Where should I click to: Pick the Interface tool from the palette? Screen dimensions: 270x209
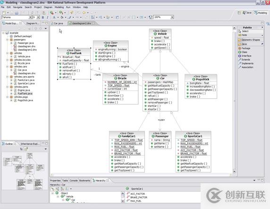(x=245, y=56)
